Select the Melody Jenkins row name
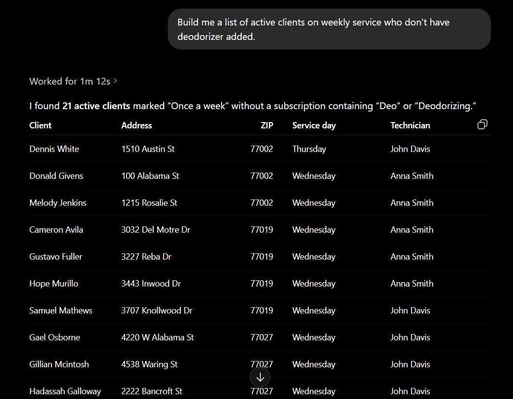513x399 pixels. (x=58, y=203)
